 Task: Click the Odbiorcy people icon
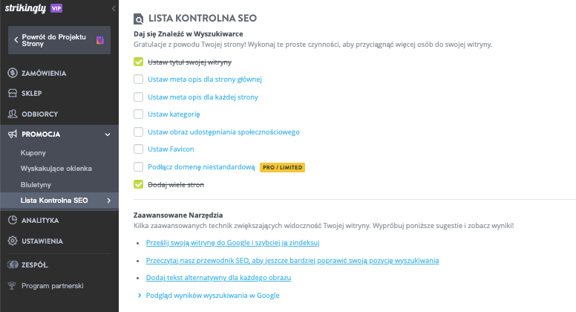click(x=13, y=114)
